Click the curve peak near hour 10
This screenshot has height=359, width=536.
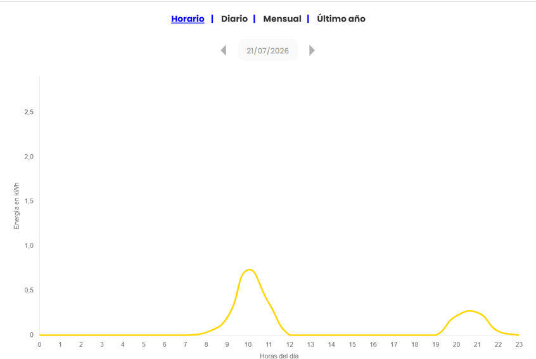[x=250, y=270]
